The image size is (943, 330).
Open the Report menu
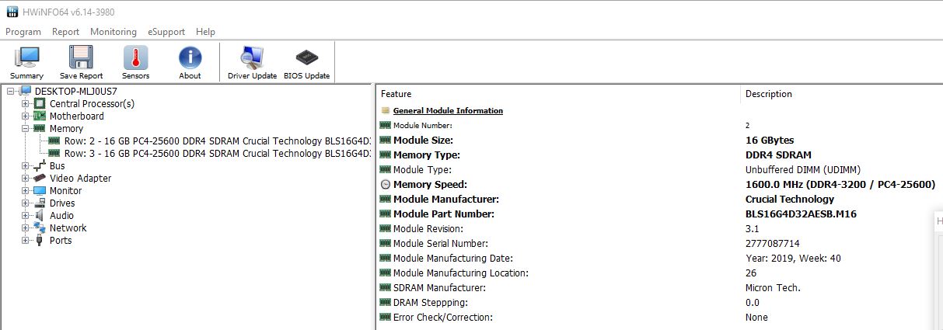66,32
